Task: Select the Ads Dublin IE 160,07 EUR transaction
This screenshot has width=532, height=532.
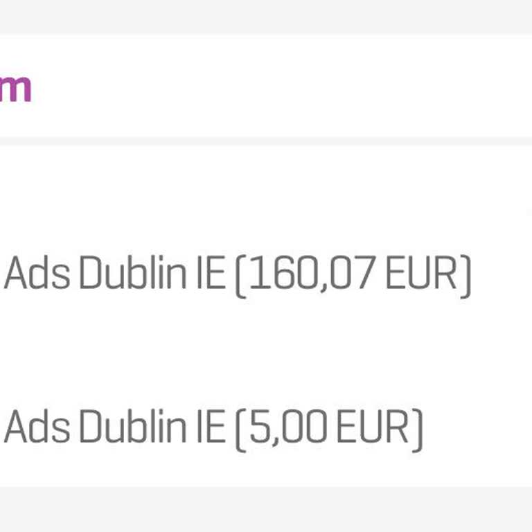Action: point(237,275)
